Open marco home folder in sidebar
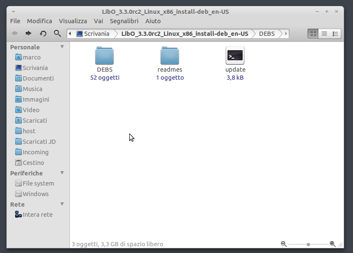This screenshot has width=353, height=253. (x=28, y=57)
